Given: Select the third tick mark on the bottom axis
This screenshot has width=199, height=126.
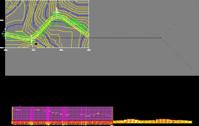Looking at the screenshot, I should tap(61, 49).
